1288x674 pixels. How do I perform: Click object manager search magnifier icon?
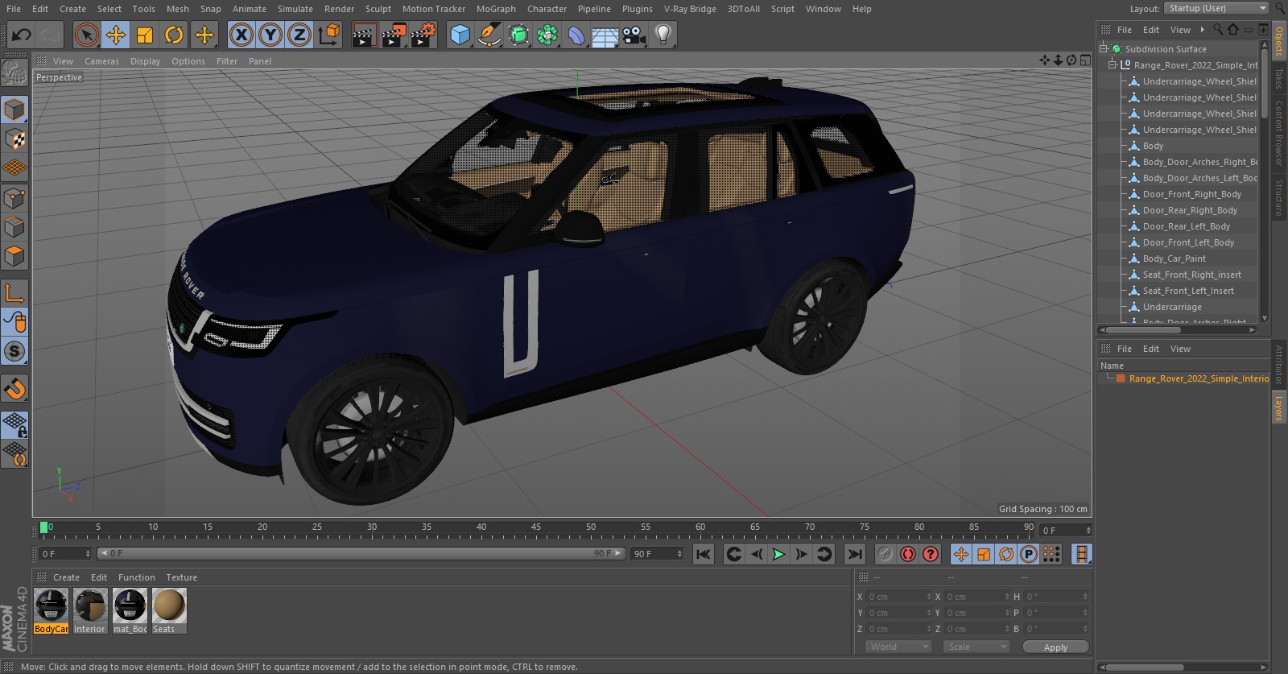click(x=1218, y=30)
